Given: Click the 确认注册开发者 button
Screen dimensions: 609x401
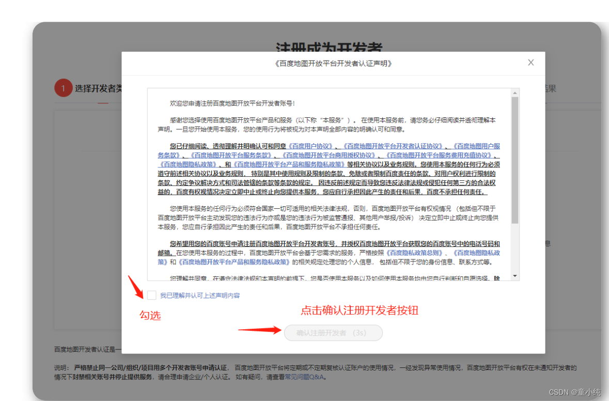Looking at the screenshot, I should [x=333, y=333].
